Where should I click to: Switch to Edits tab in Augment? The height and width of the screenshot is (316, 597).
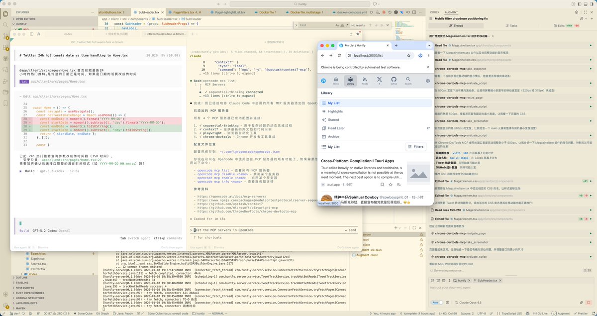pos(567,25)
